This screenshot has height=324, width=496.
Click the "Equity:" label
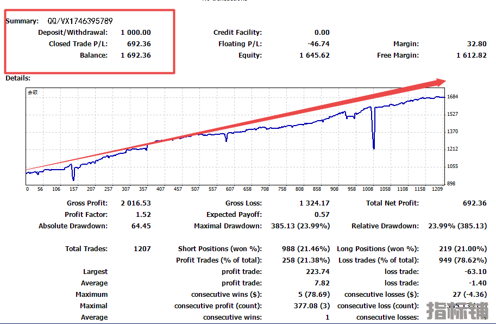pos(250,55)
